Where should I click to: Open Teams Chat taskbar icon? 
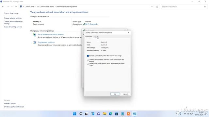click(99, 114)
